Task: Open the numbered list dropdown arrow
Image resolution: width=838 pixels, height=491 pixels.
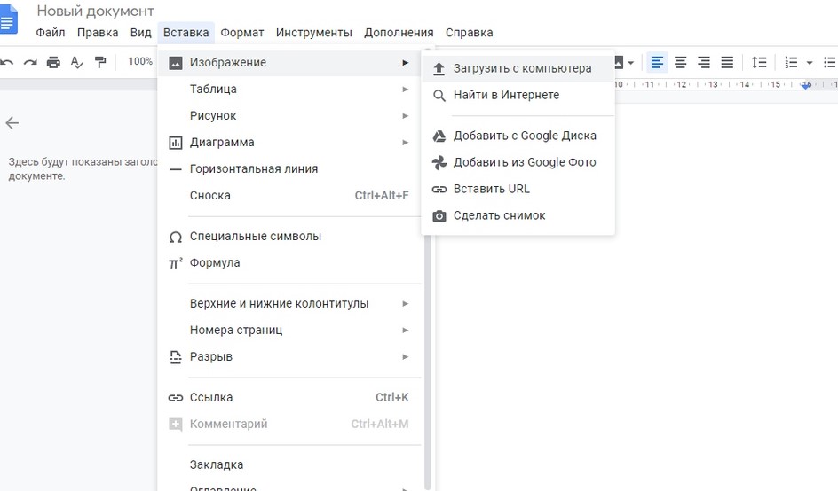Action: (x=810, y=63)
